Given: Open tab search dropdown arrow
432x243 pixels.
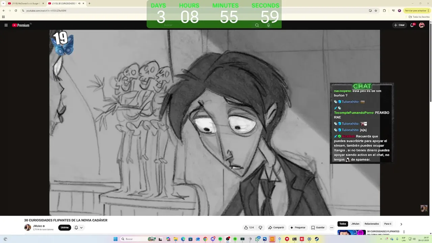Looking at the screenshot, I should tap(3, 3).
